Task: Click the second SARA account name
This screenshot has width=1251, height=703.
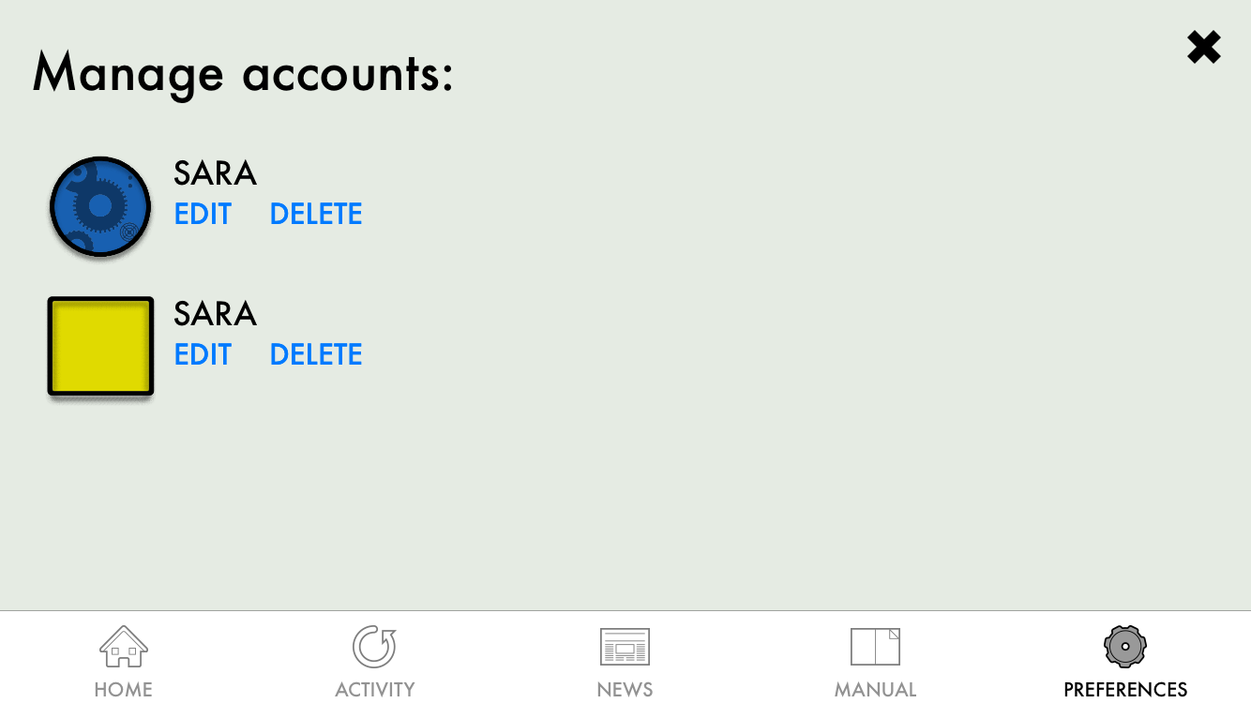Action: pos(215,313)
